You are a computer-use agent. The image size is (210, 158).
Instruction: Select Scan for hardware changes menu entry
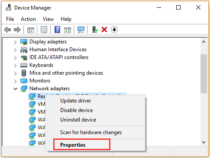95,132
